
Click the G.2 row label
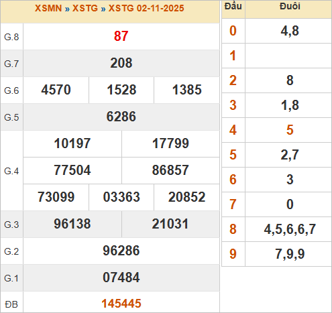tap(11, 251)
